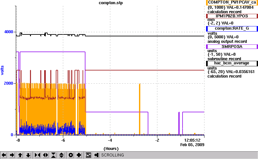Click the 'subroutine record' description text
258x159 pixels.
click(x=224, y=59)
